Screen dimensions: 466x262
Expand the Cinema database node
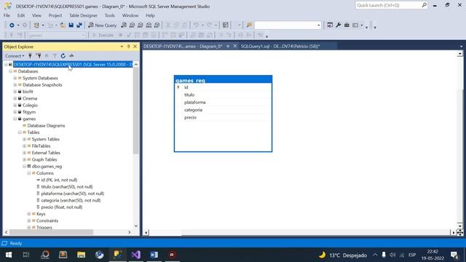pos(15,99)
